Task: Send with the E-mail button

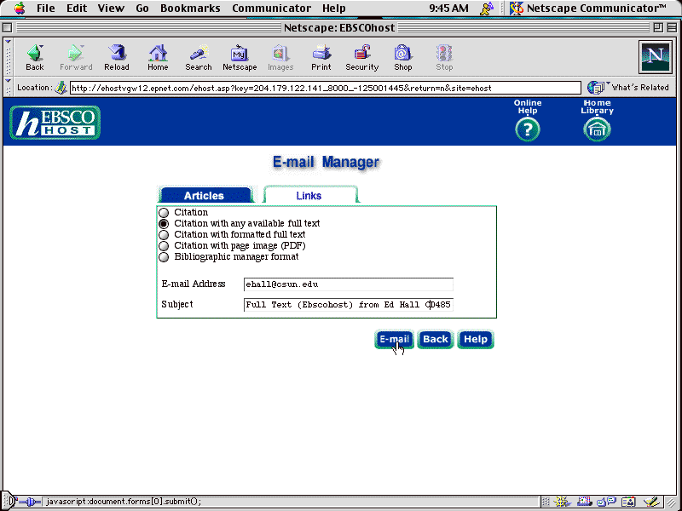Action: (x=394, y=339)
